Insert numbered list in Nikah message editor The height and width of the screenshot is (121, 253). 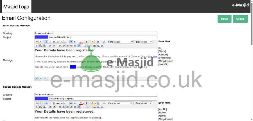(x=85, y=45)
